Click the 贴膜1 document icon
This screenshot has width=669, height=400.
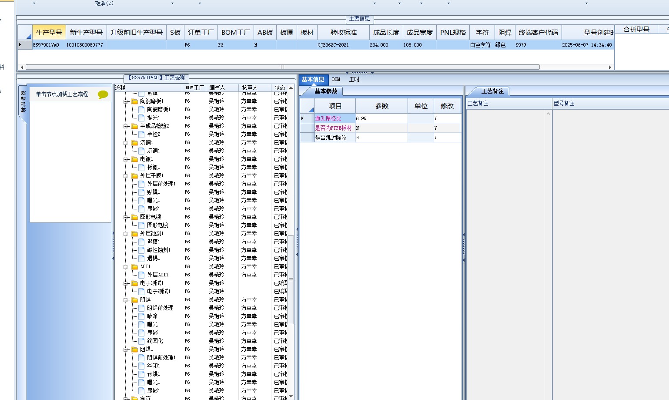click(x=141, y=192)
